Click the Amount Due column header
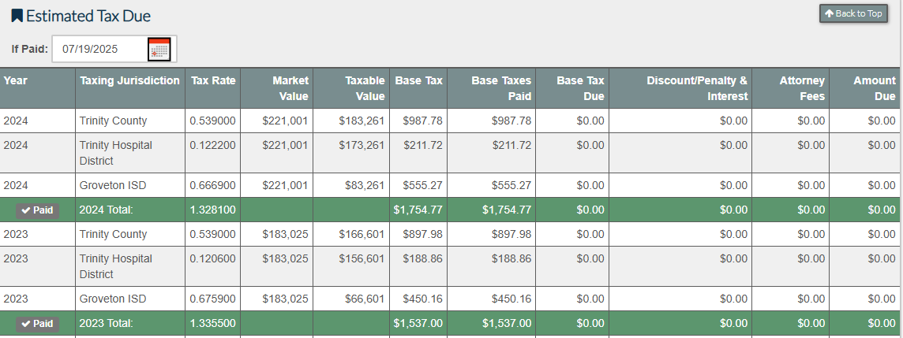This screenshot has height=338, width=903. pyautogui.click(x=874, y=88)
